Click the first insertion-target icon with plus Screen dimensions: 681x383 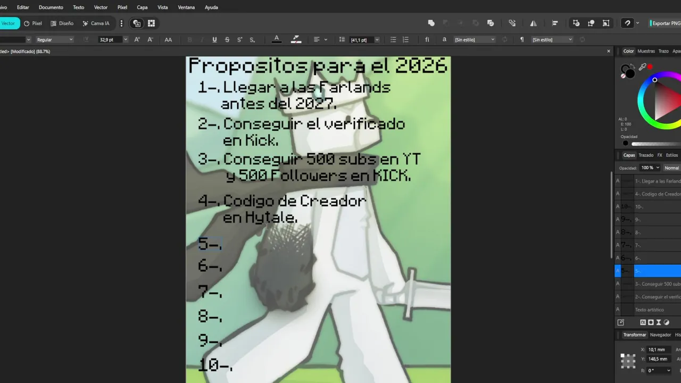click(576, 23)
